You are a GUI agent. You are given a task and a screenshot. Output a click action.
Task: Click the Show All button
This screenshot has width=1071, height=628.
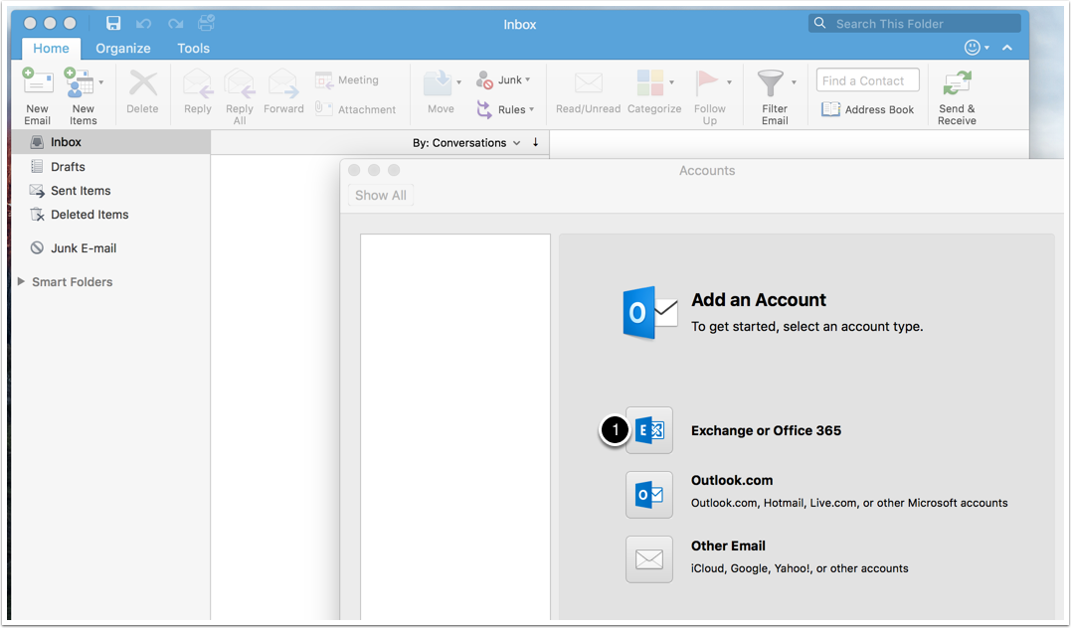[381, 196]
